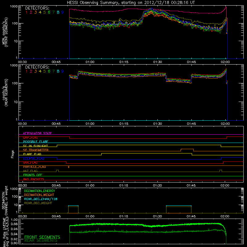247x247 pixels.
Task: Click the vertical Flags axis title
Action: click(13, 154)
